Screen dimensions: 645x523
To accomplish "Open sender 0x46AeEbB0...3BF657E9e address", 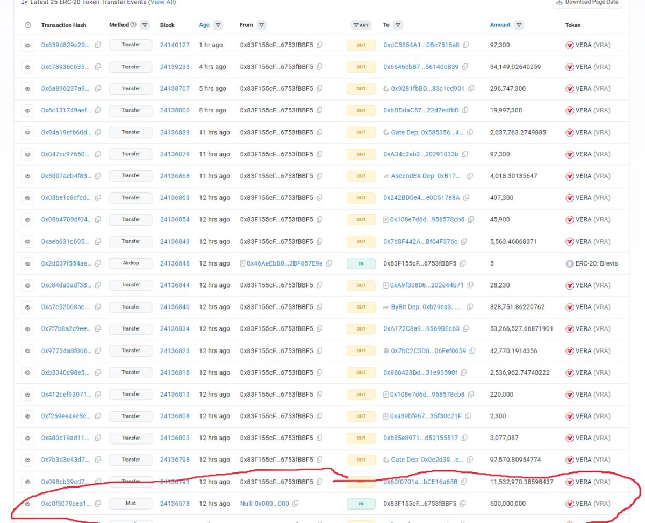I will (285, 263).
